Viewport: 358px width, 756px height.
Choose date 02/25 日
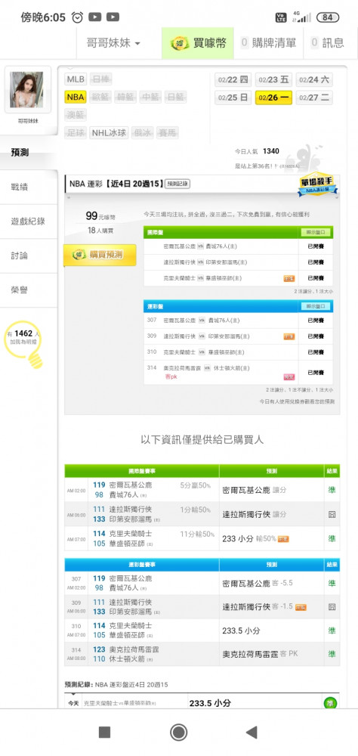coord(233,98)
